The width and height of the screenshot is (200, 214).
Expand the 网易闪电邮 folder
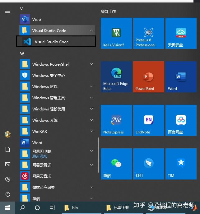point(91,151)
